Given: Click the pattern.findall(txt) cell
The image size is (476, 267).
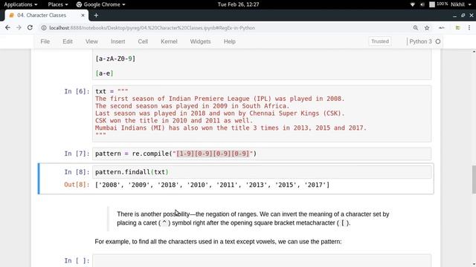Looking at the screenshot, I should pos(262,172).
